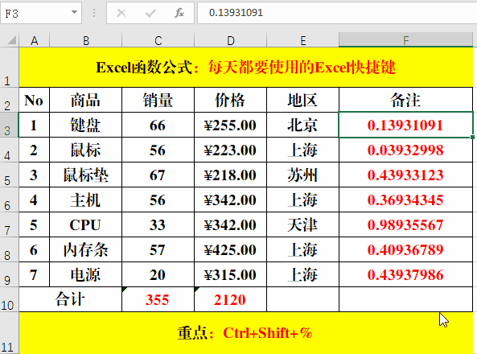
Task: Select remark cell 0.43937986
Action: [x=406, y=274]
